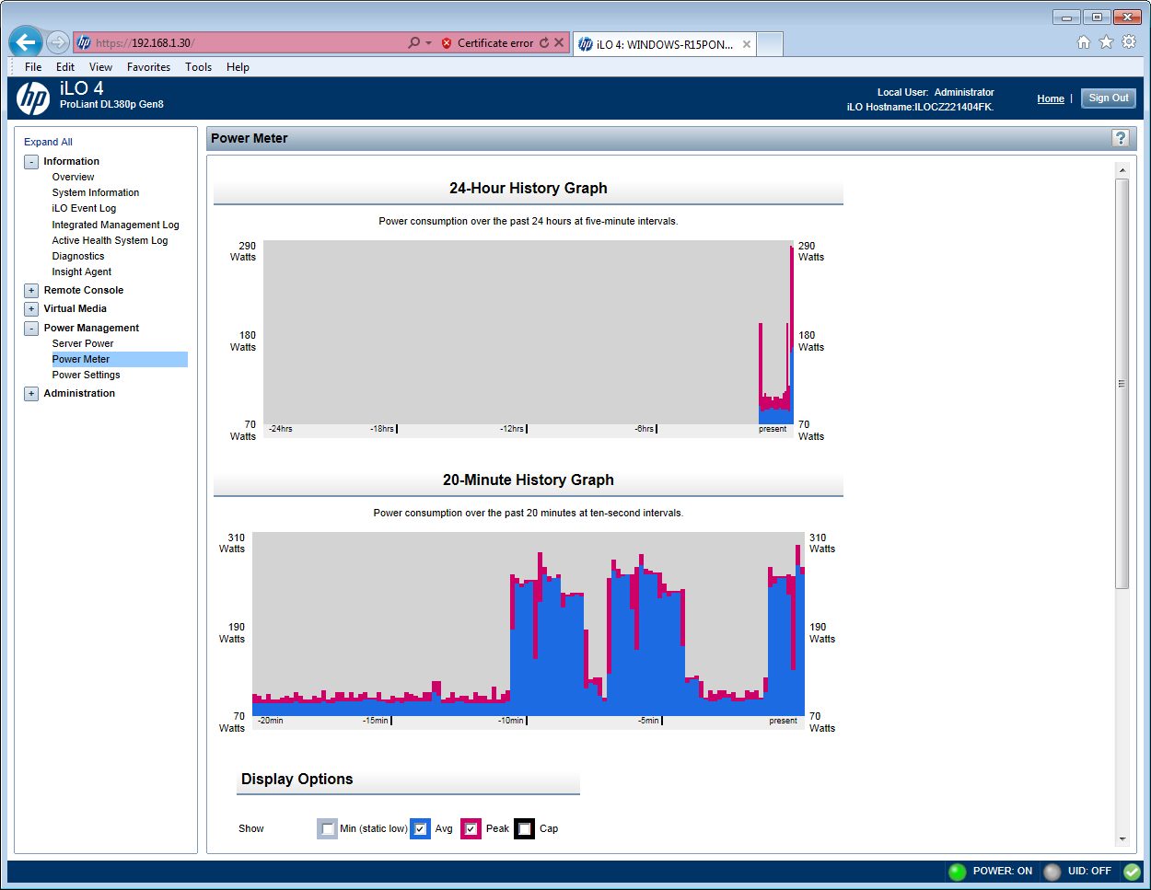
Task: Click the Remote Console tree label
Action: (x=84, y=290)
